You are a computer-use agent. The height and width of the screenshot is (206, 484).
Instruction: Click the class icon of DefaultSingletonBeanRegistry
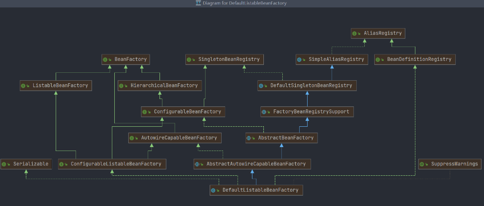(261, 86)
